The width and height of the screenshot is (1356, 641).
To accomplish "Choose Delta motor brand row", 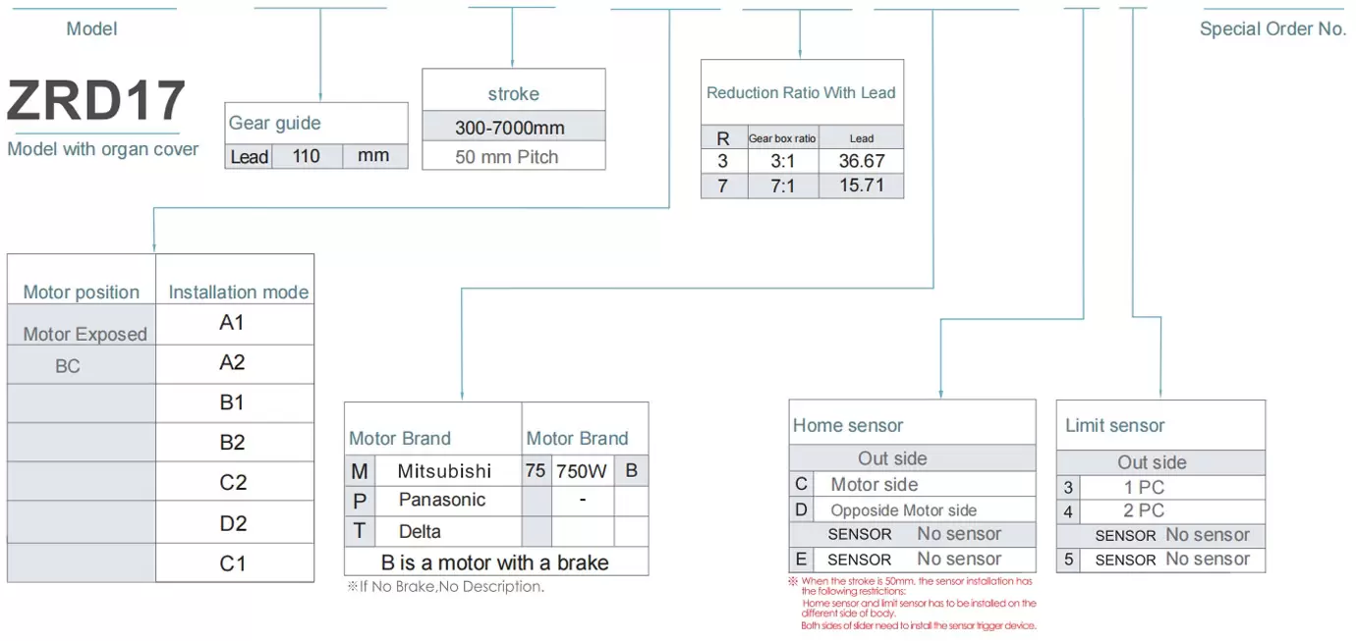I will (x=420, y=532).
